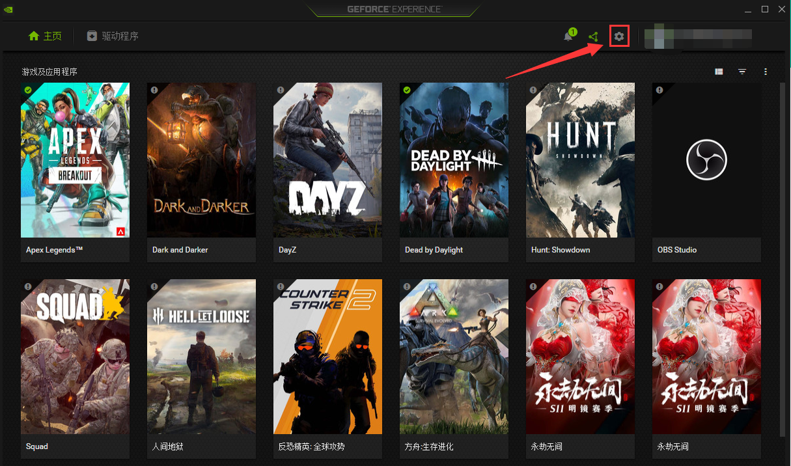Switch to the 驱动程序 tab

click(113, 36)
